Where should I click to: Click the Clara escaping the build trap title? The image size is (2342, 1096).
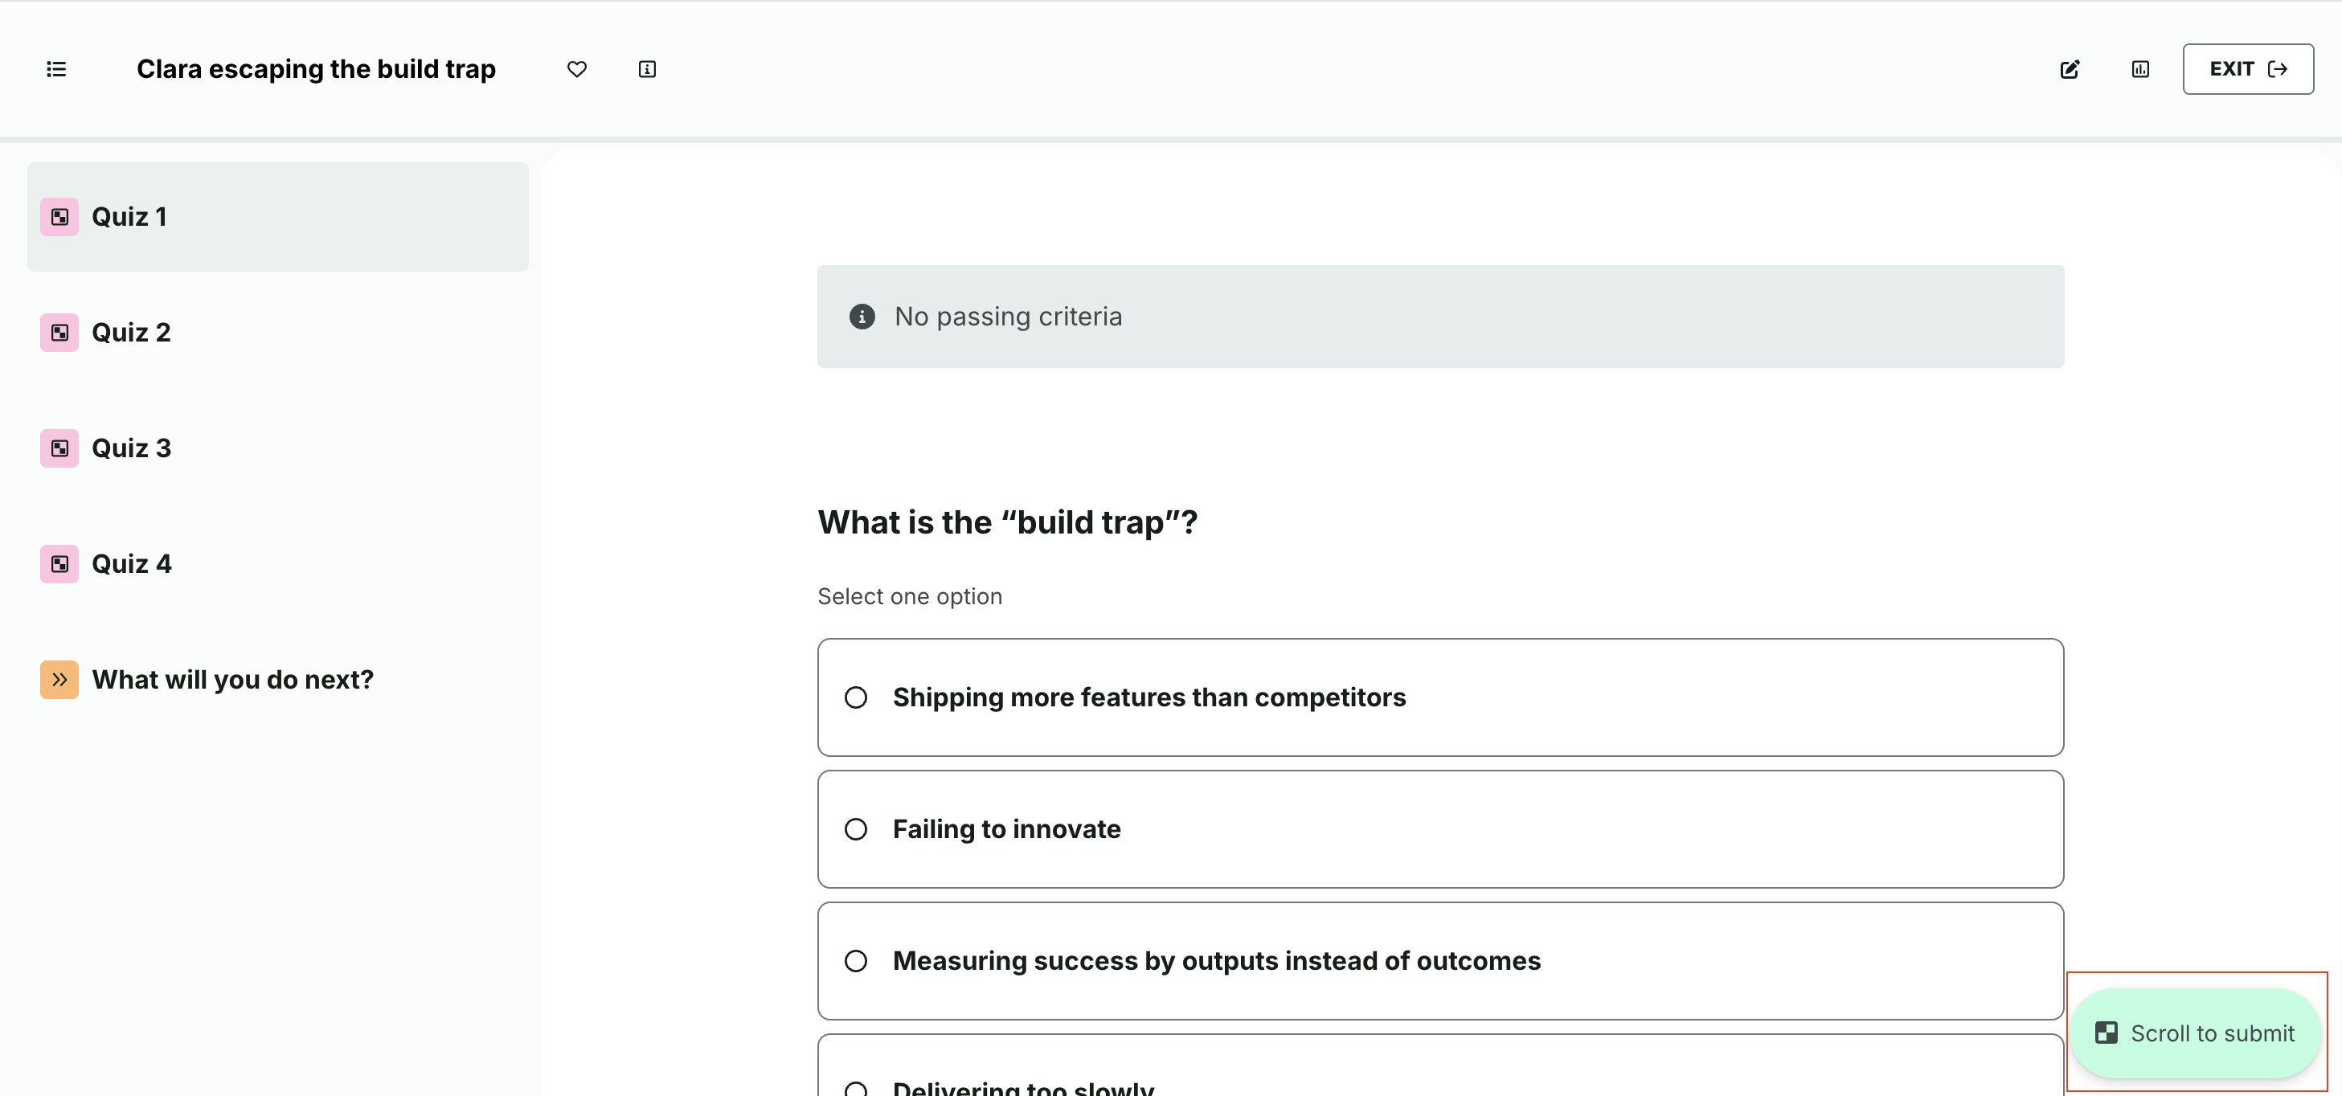(316, 69)
